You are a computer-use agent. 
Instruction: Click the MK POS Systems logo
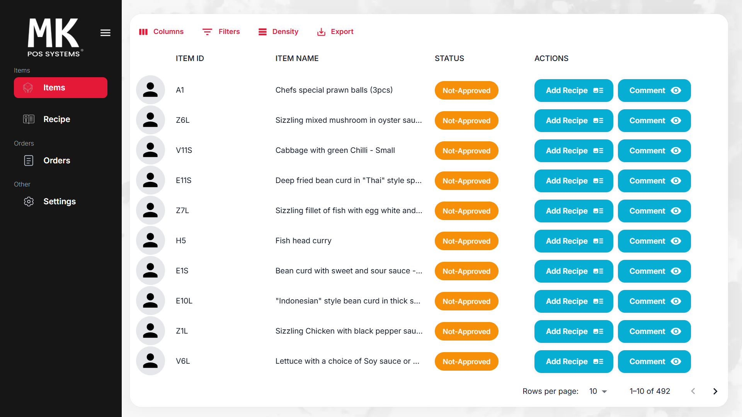point(54,37)
